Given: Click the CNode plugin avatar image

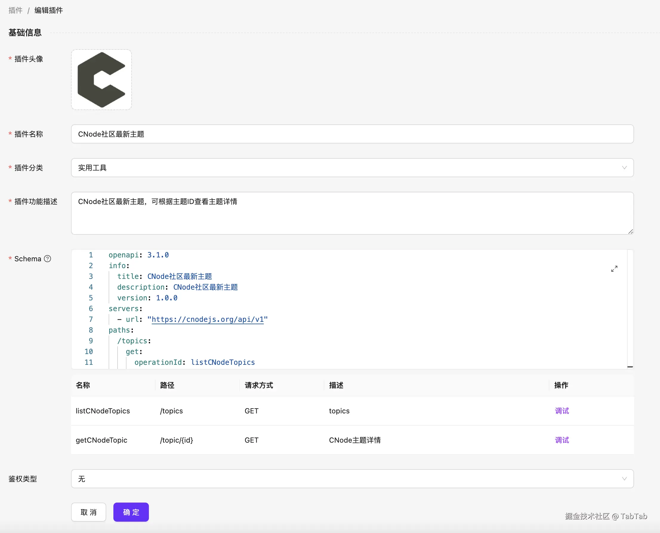Looking at the screenshot, I should point(101,80).
